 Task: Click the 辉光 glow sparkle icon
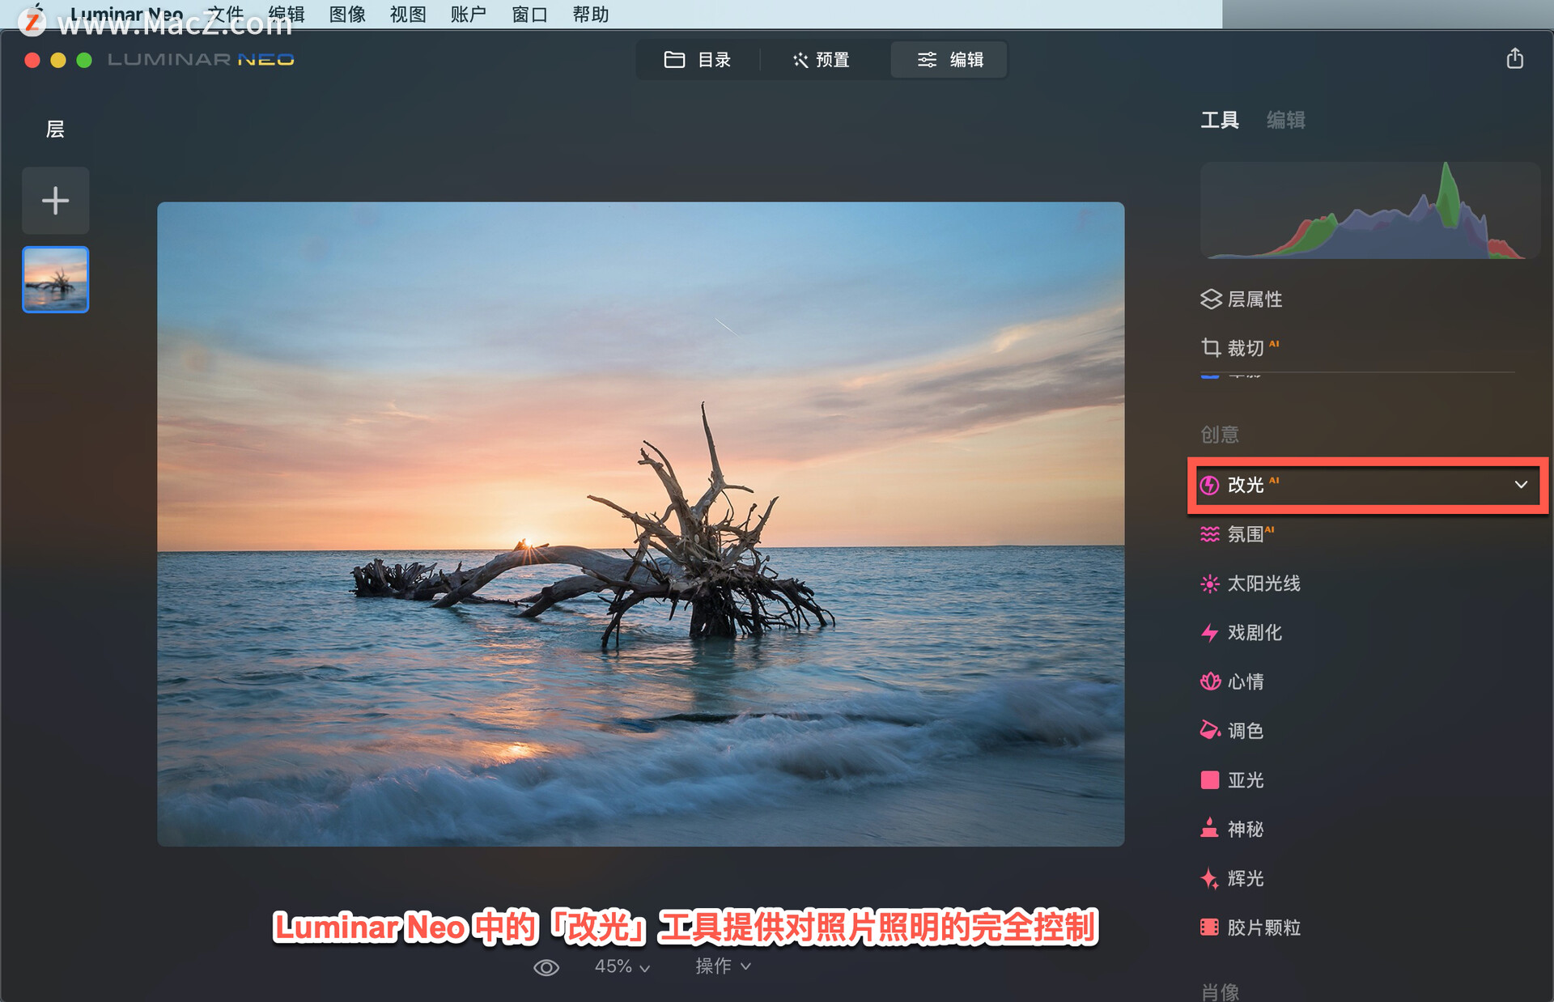pos(1209,878)
